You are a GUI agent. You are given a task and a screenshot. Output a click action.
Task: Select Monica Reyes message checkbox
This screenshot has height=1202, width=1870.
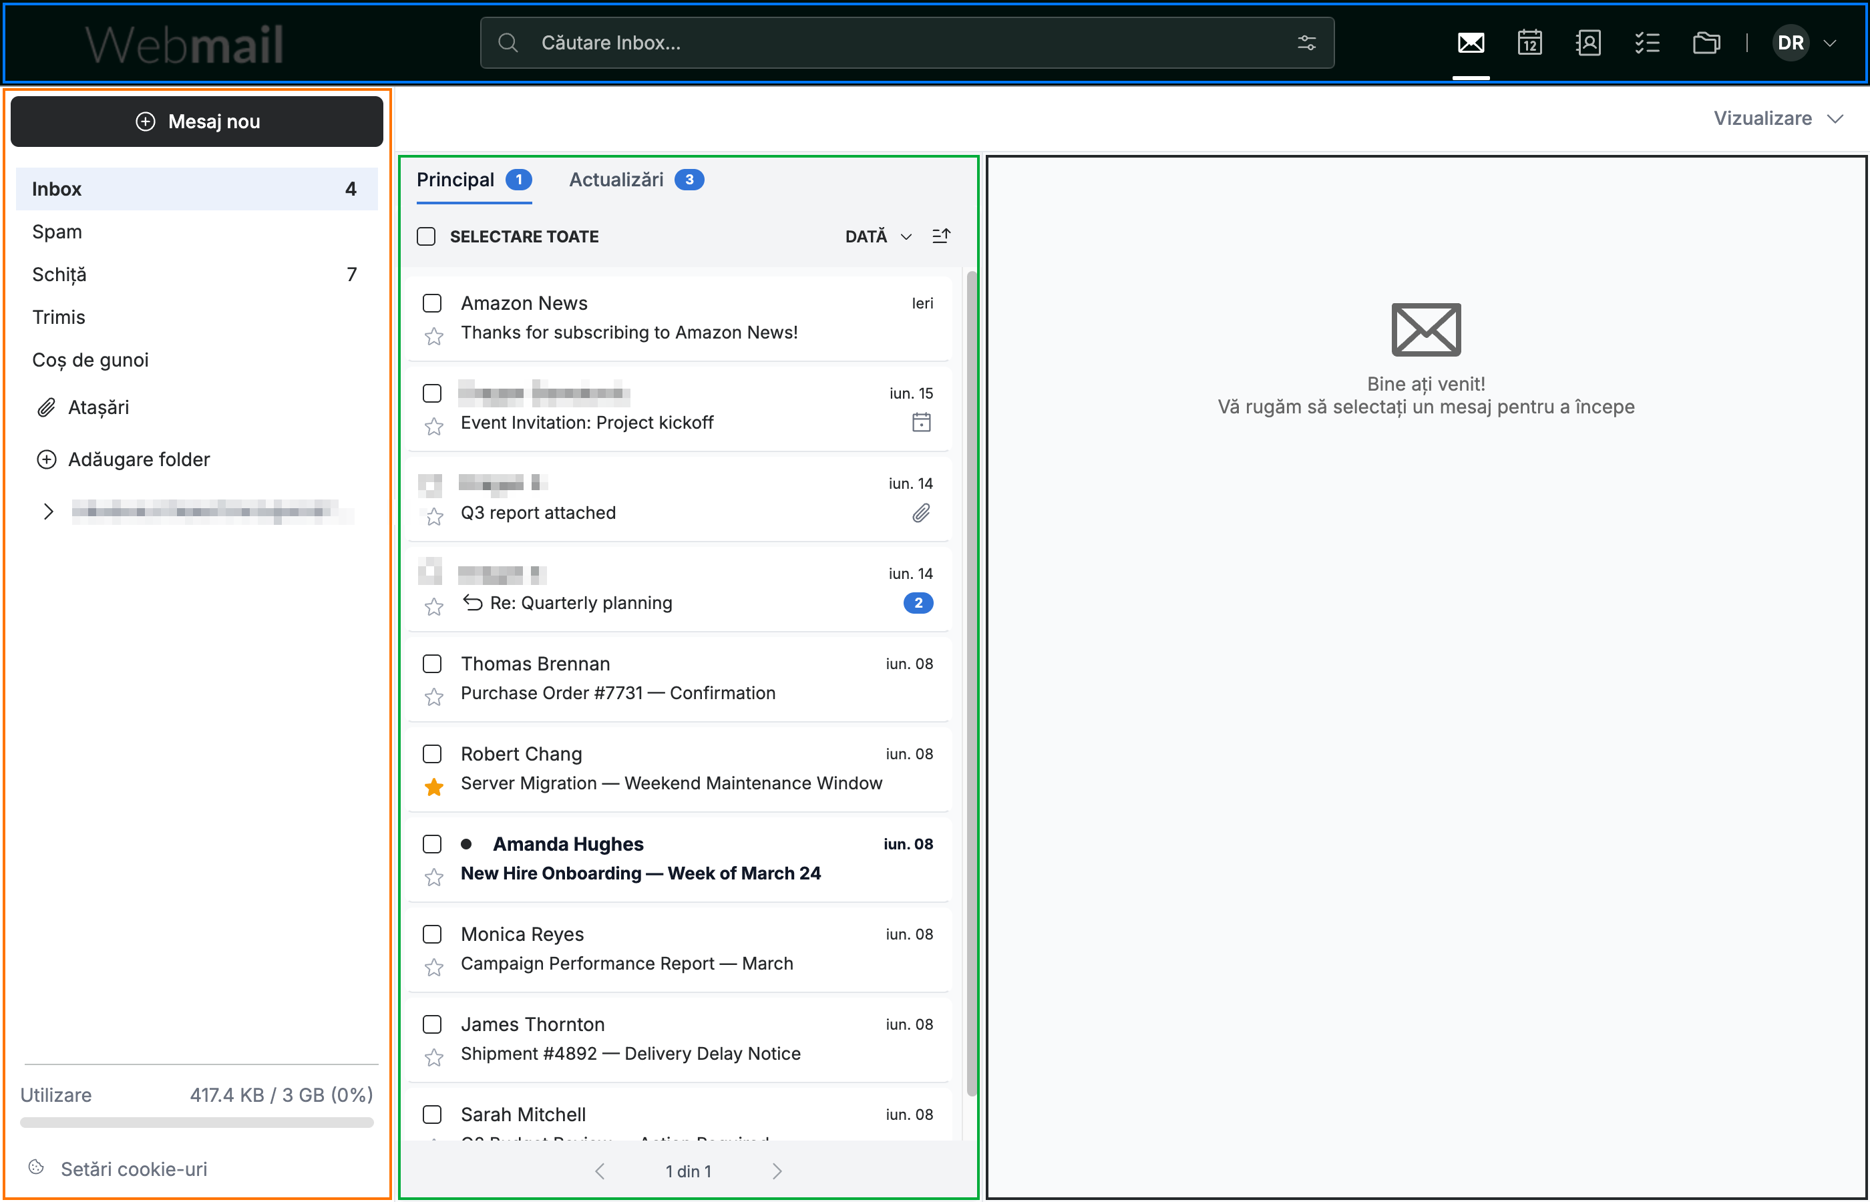[x=431, y=934]
